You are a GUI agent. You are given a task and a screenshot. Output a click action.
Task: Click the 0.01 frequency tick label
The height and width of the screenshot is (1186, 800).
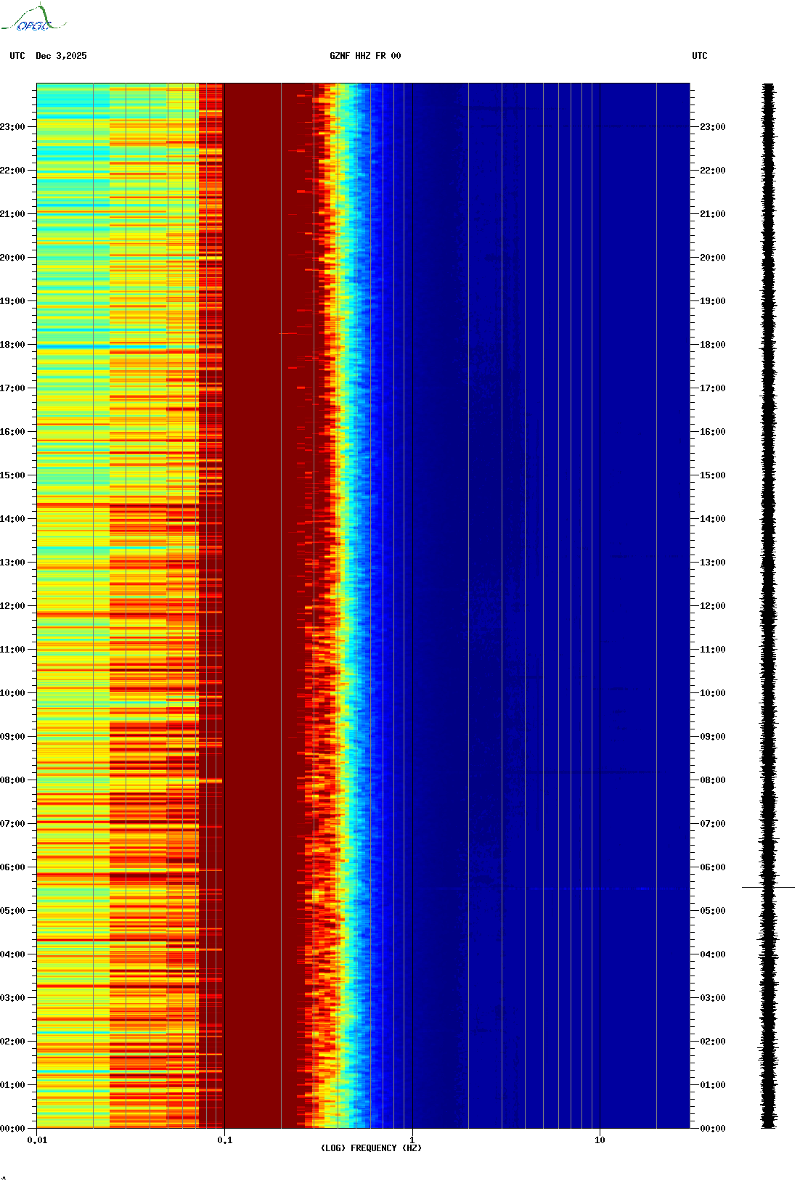(37, 1140)
